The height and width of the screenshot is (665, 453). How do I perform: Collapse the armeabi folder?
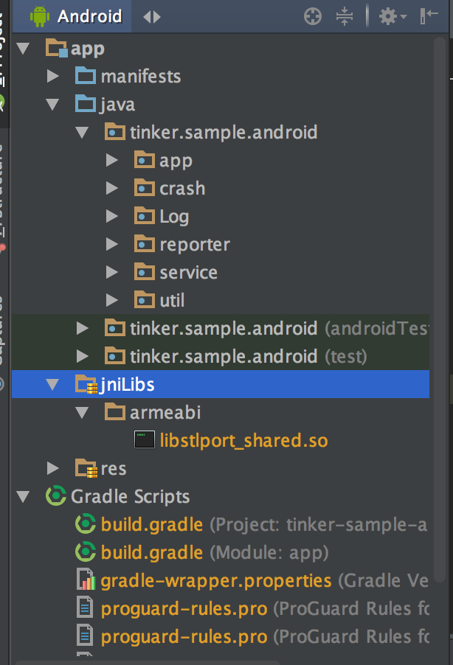(x=82, y=412)
